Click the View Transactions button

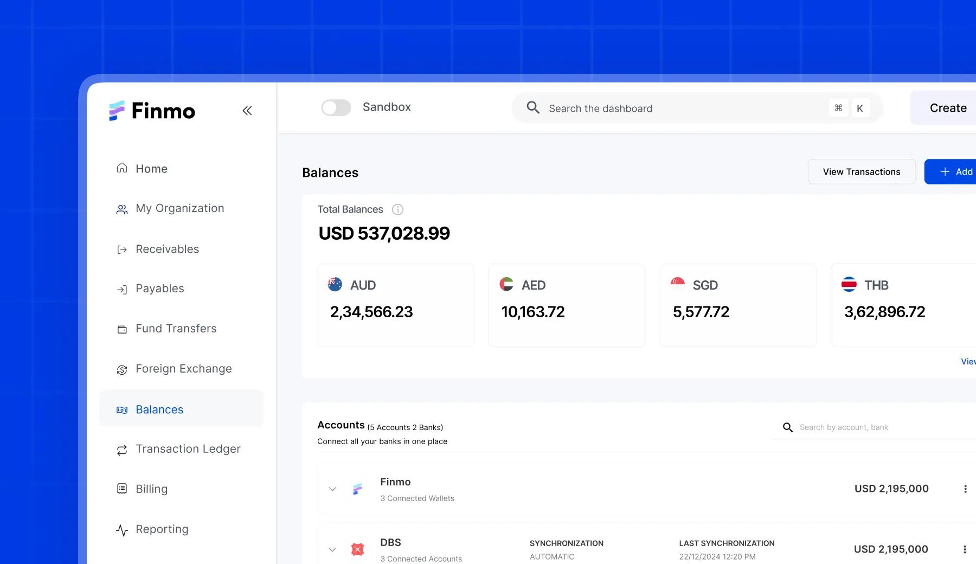[x=861, y=172]
